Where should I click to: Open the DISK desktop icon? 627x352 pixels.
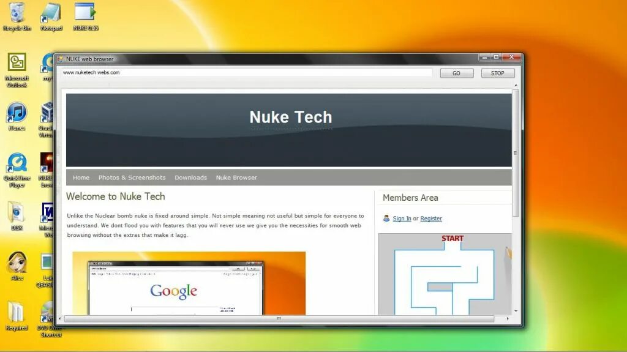17,216
